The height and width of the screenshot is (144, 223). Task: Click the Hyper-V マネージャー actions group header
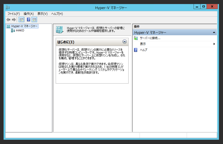[x=175, y=32]
